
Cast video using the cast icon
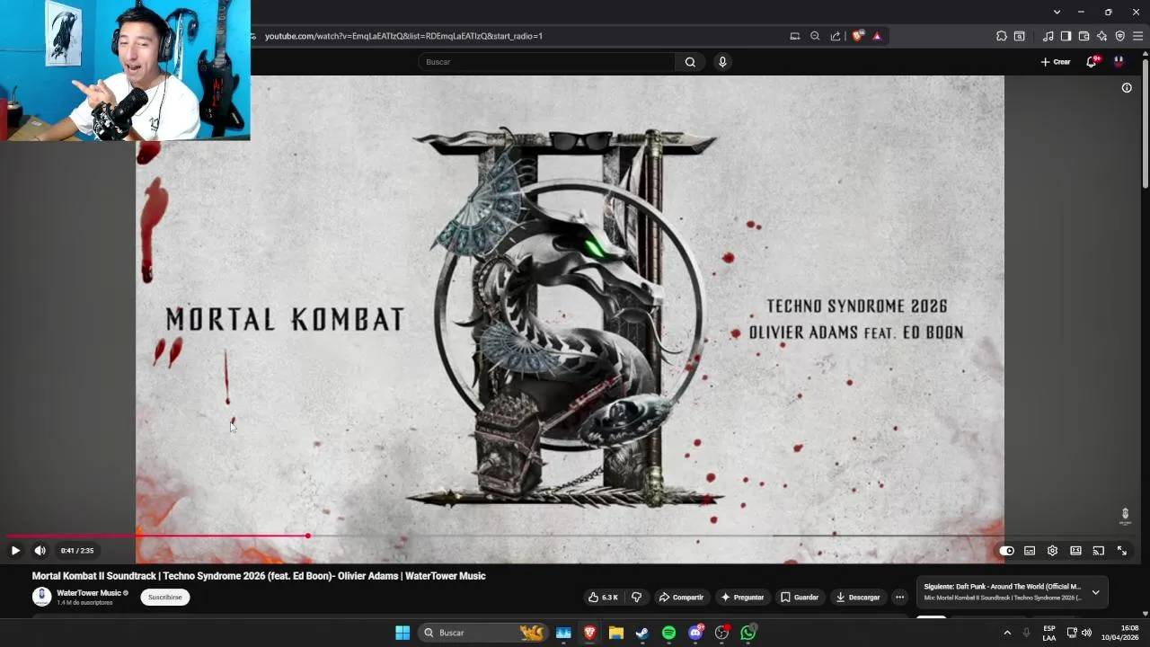1098,551
